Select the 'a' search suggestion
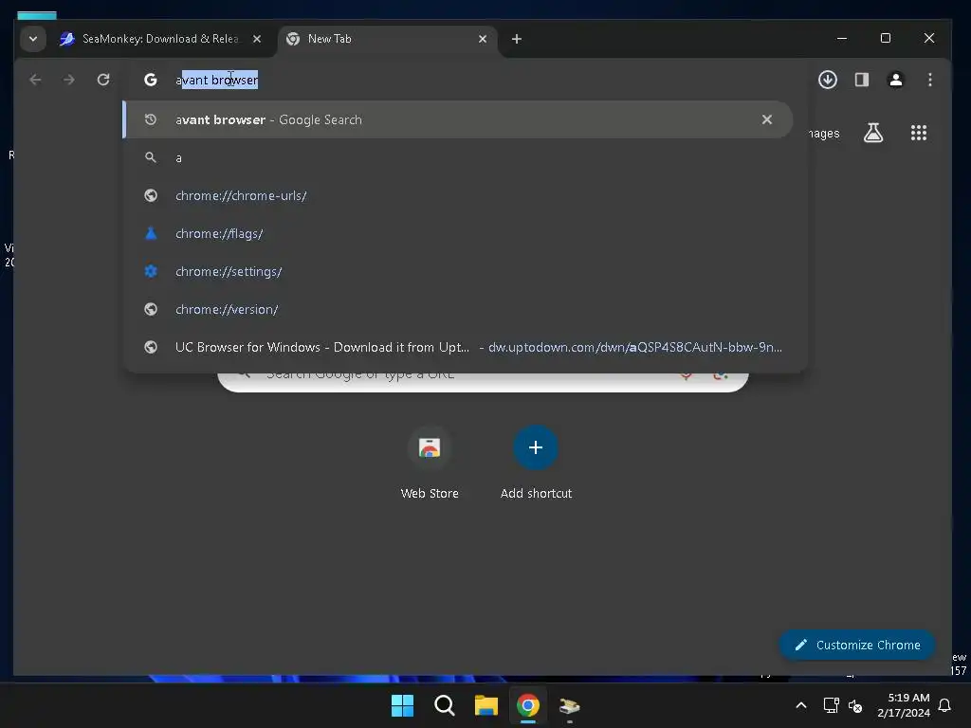This screenshot has width=971, height=728. [x=458, y=158]
